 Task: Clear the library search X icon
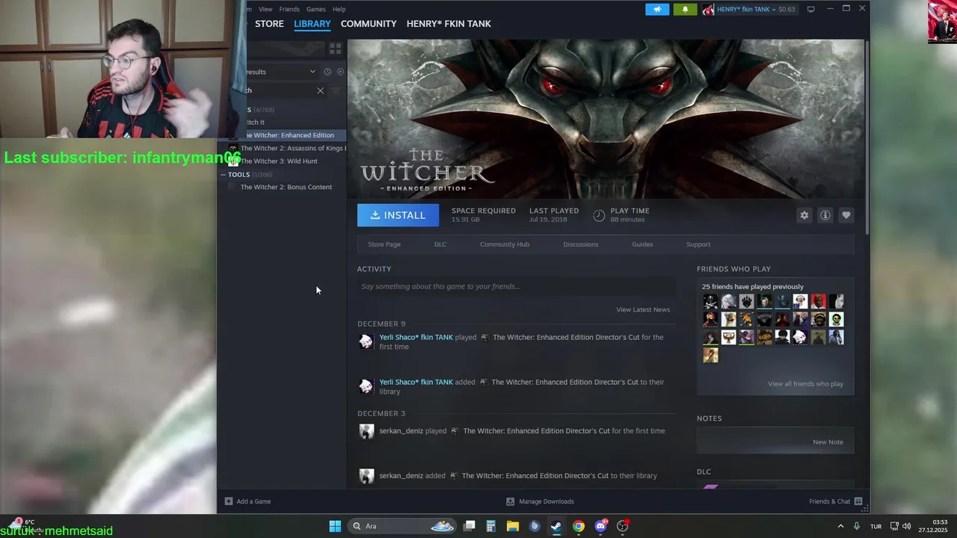click(321, 90)
